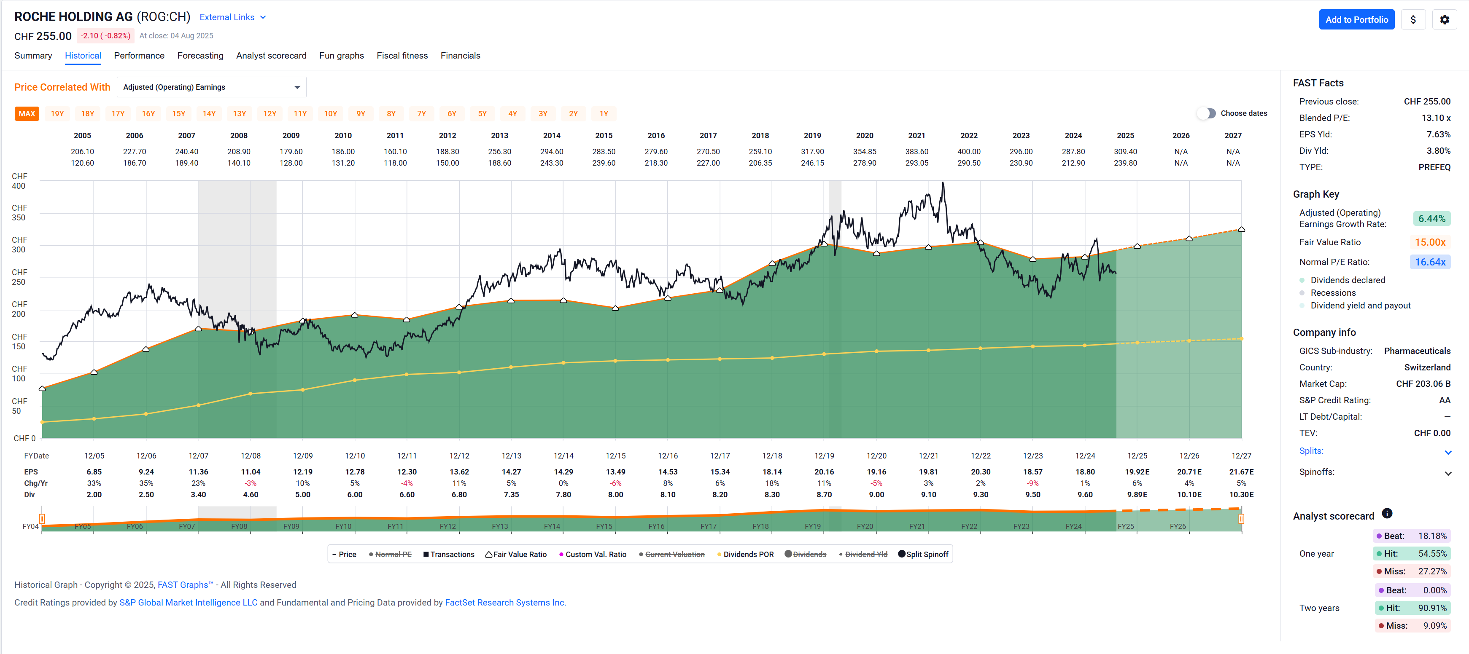
Task: Open the Financials tab
Action: tap(460, 56)
